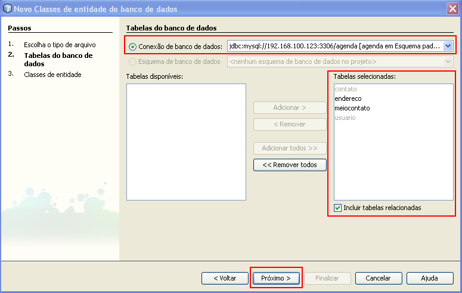The image size is (462, 293).
Task: Click the jdbc:mysql connection combo box text
Action: [334, 46]
